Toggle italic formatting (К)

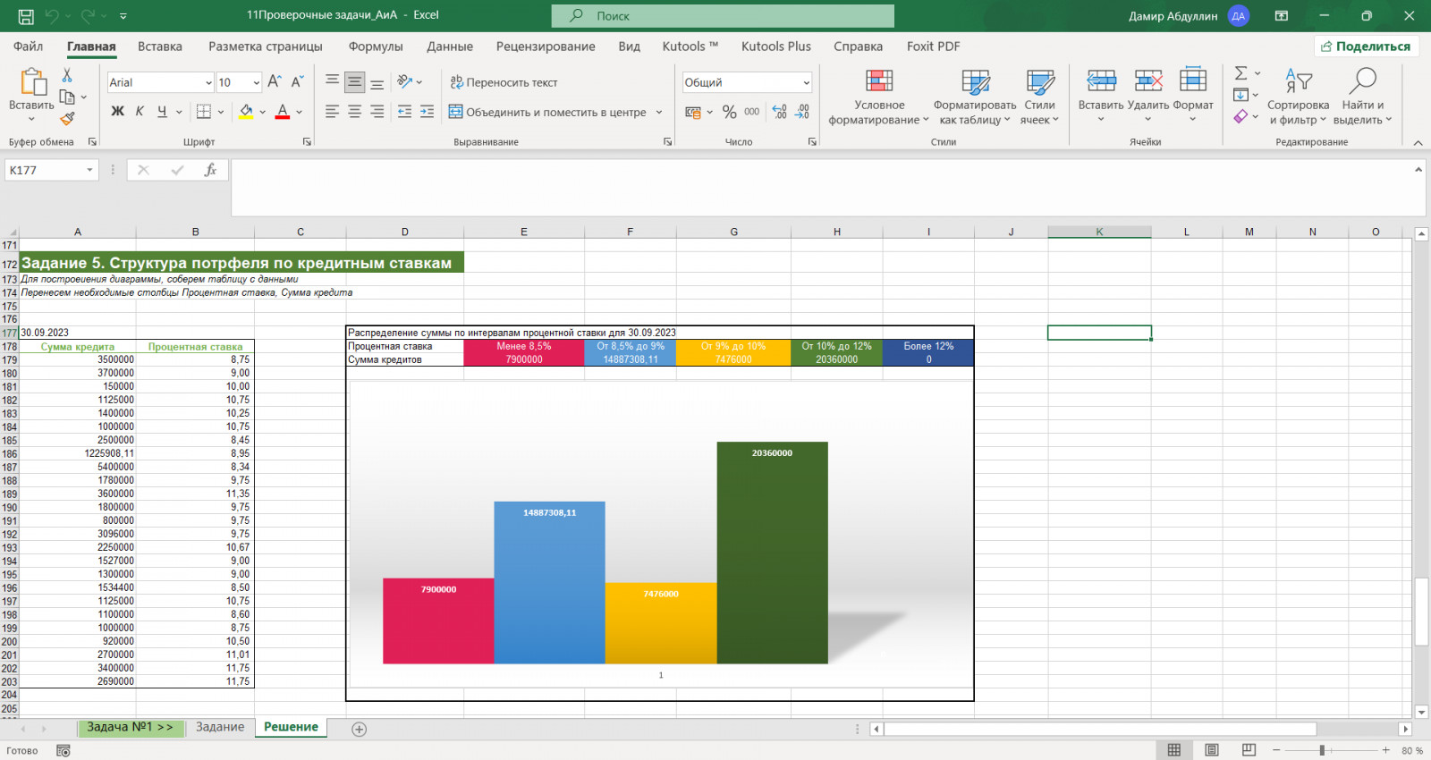point(140,112)
